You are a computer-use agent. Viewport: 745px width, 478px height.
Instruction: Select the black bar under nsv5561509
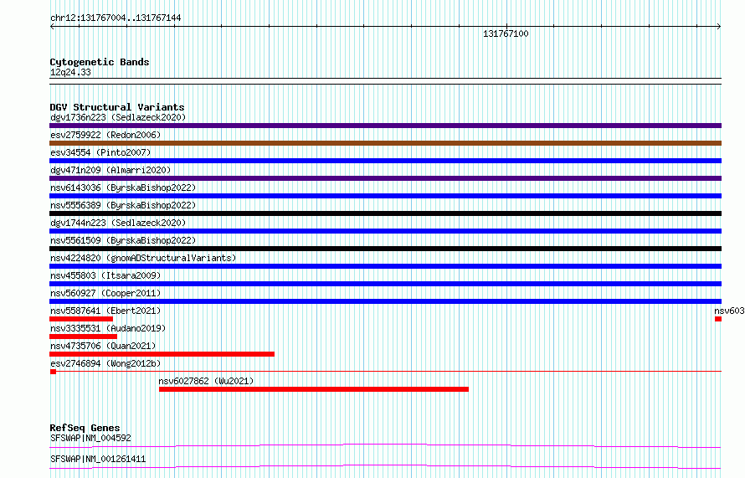point(385,249)
